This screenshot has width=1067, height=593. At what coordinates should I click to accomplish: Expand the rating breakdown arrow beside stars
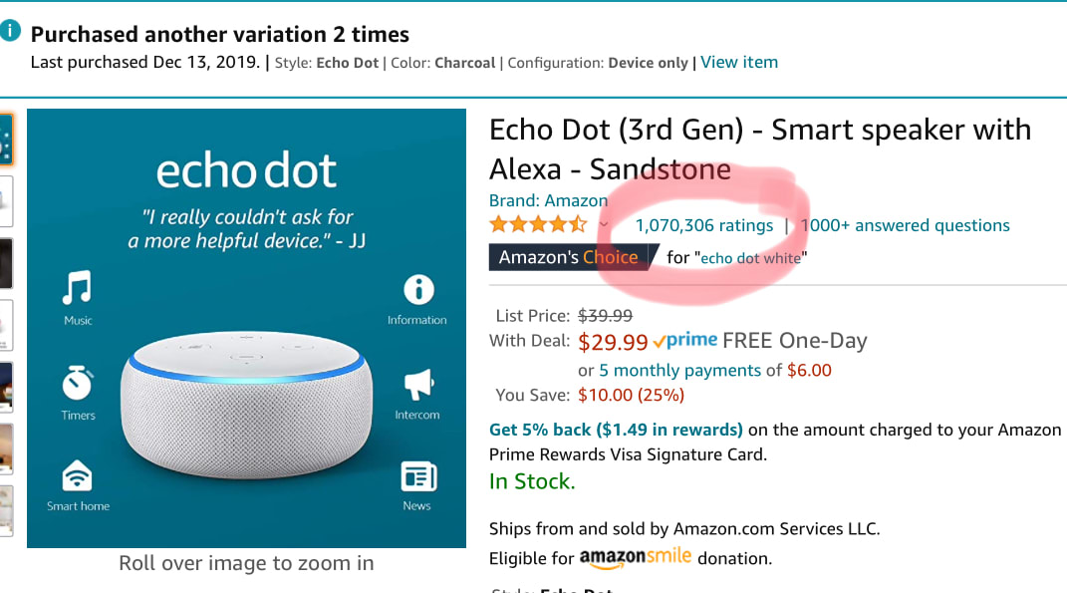(x=604, y=225)
